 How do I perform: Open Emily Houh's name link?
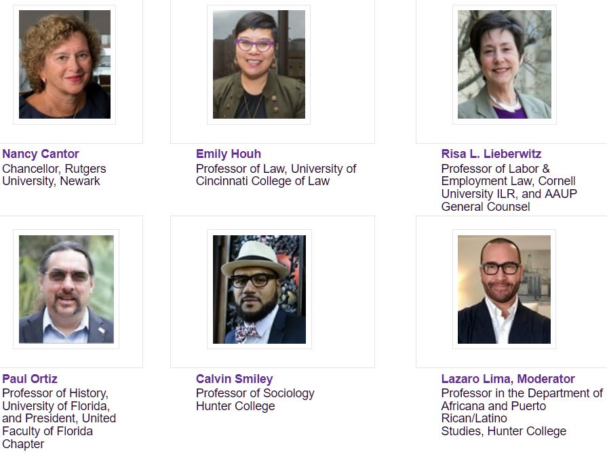coord(229,154)
